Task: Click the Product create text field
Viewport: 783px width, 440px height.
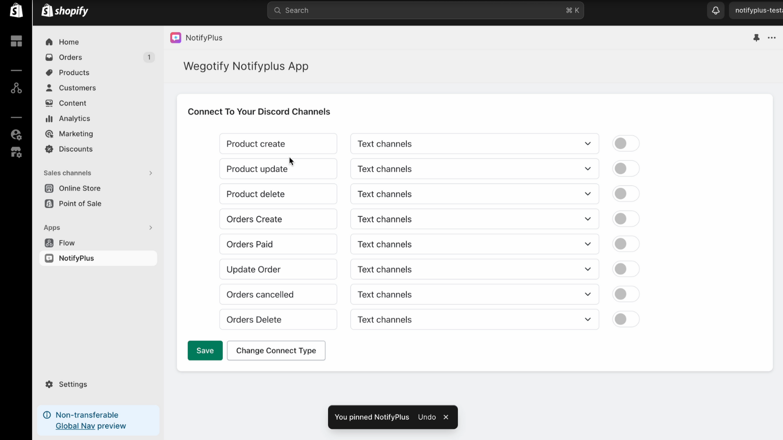Action: [x=278, y=144]
